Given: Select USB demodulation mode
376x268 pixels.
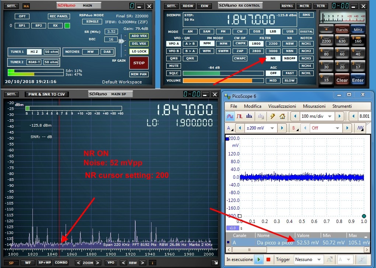Looking at the screenshot, I should (290, 31).
